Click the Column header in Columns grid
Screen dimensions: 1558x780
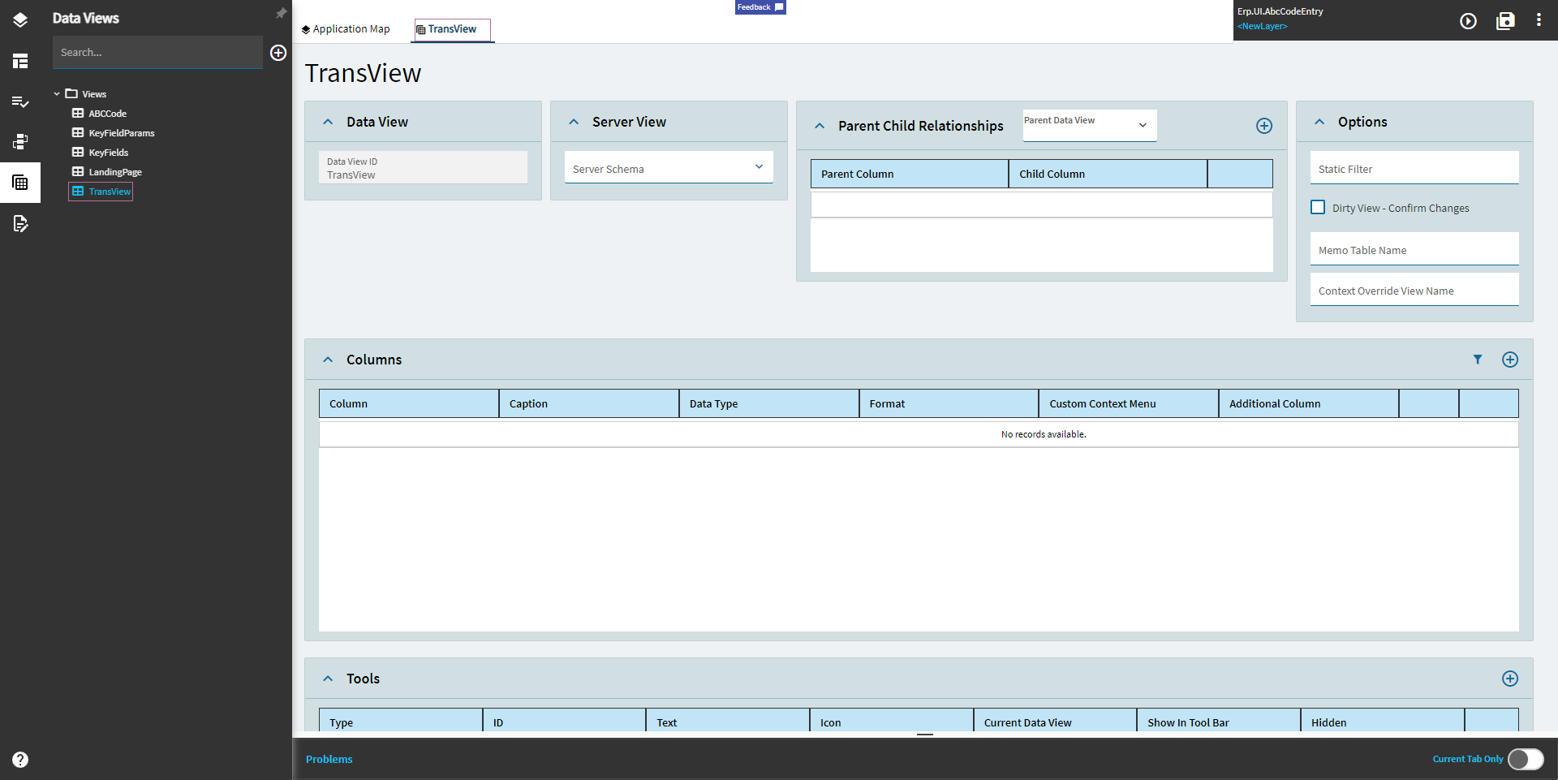click(409, 403)
